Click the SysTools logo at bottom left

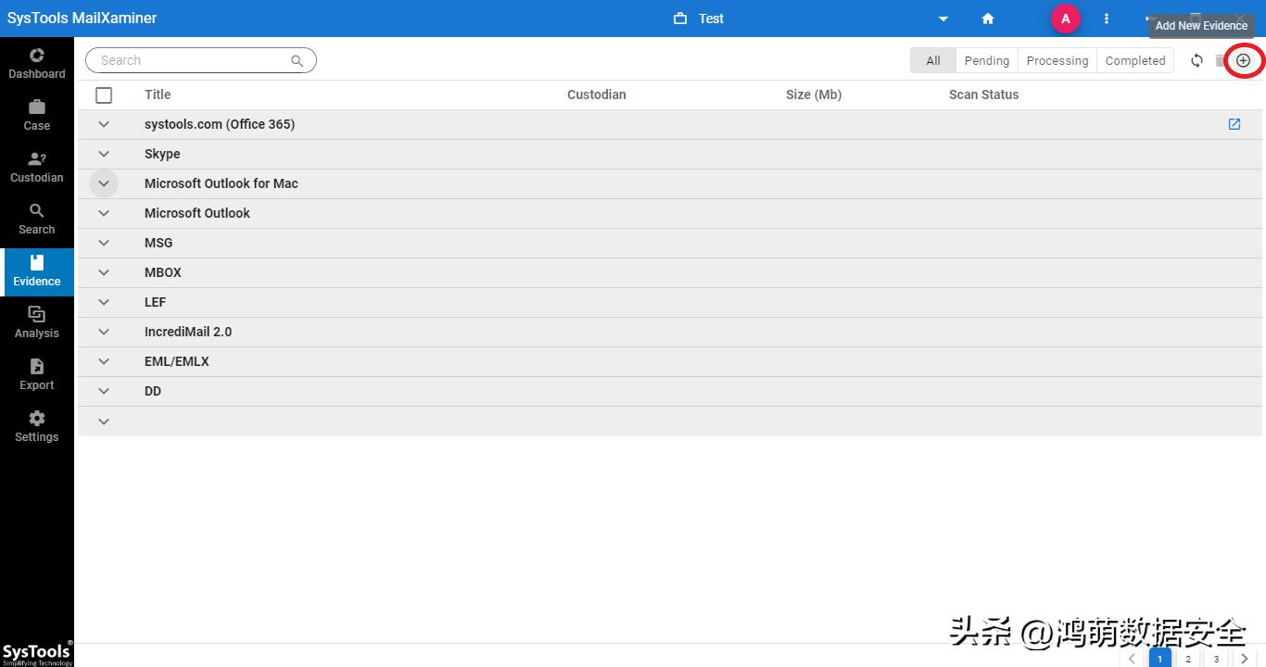[37, 654]
